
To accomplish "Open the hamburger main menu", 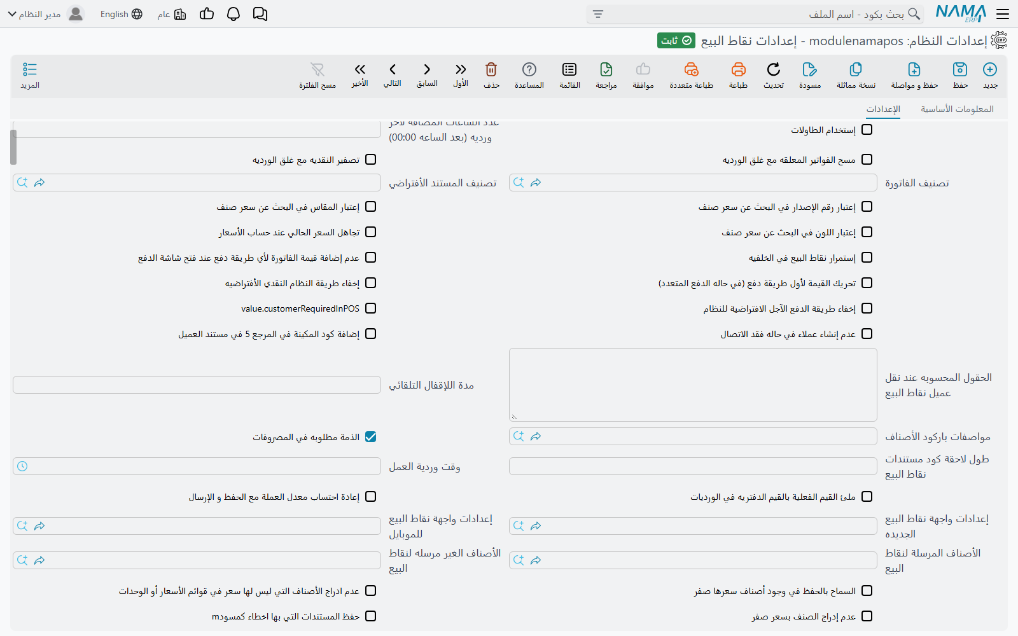I will click(1003, 14).
